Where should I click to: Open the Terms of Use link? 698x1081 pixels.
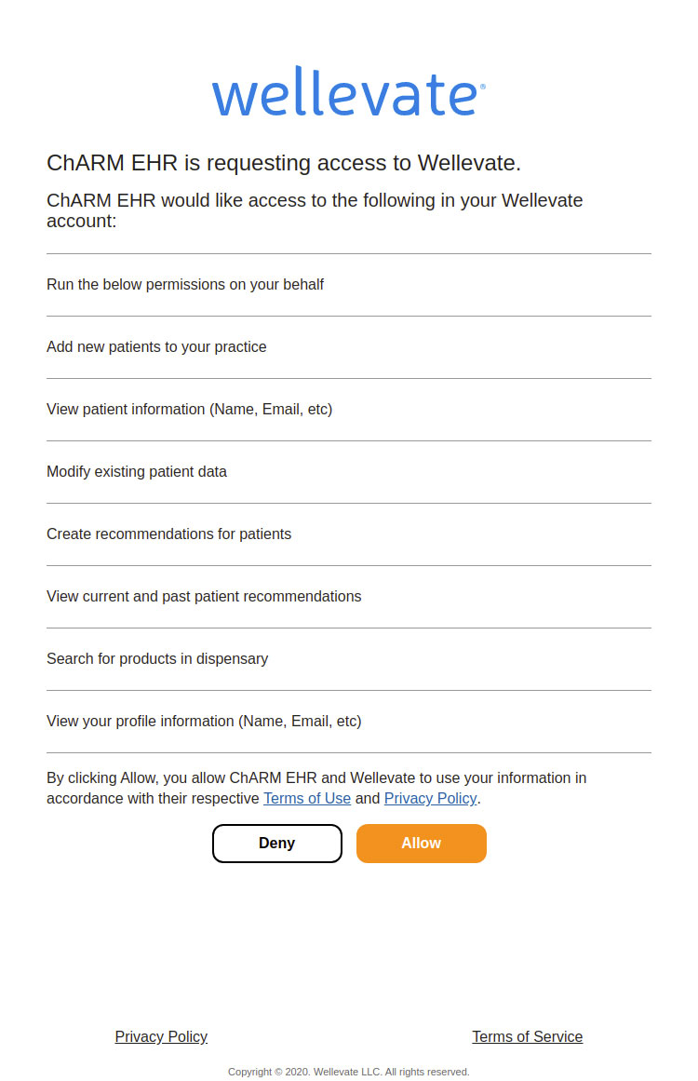coord(306,798)
